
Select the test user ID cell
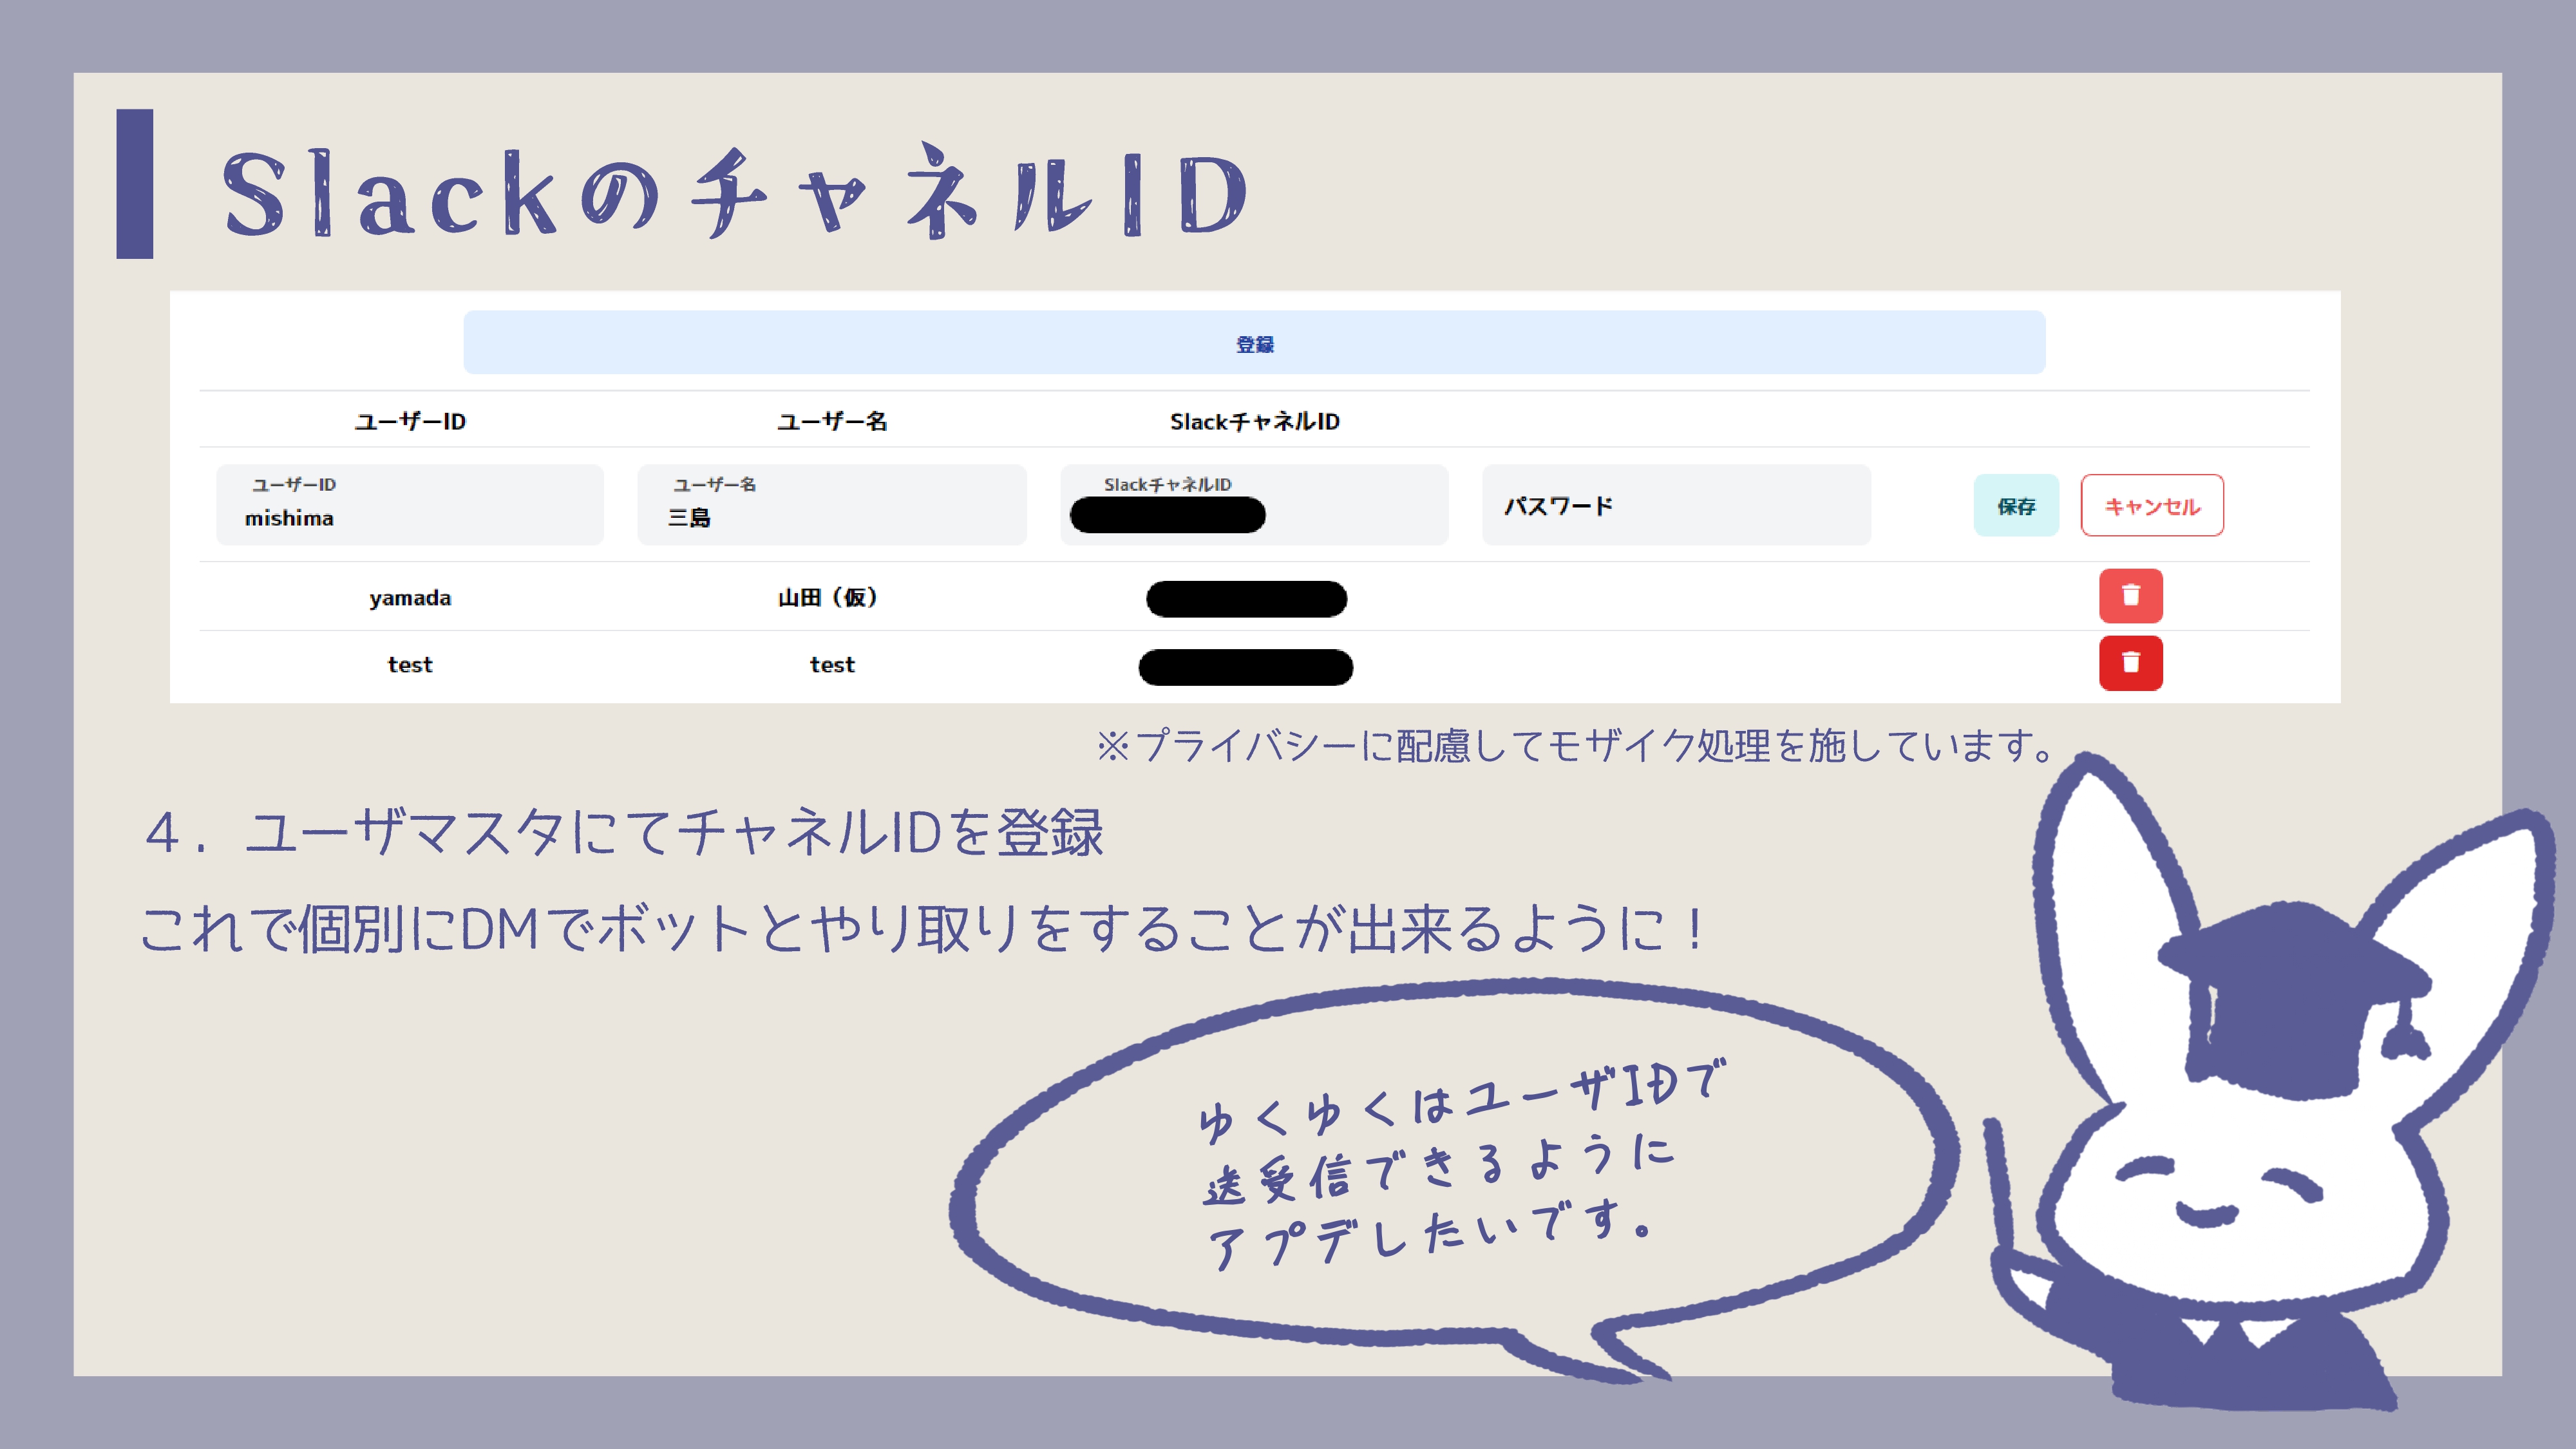click(x=410, y=665)
